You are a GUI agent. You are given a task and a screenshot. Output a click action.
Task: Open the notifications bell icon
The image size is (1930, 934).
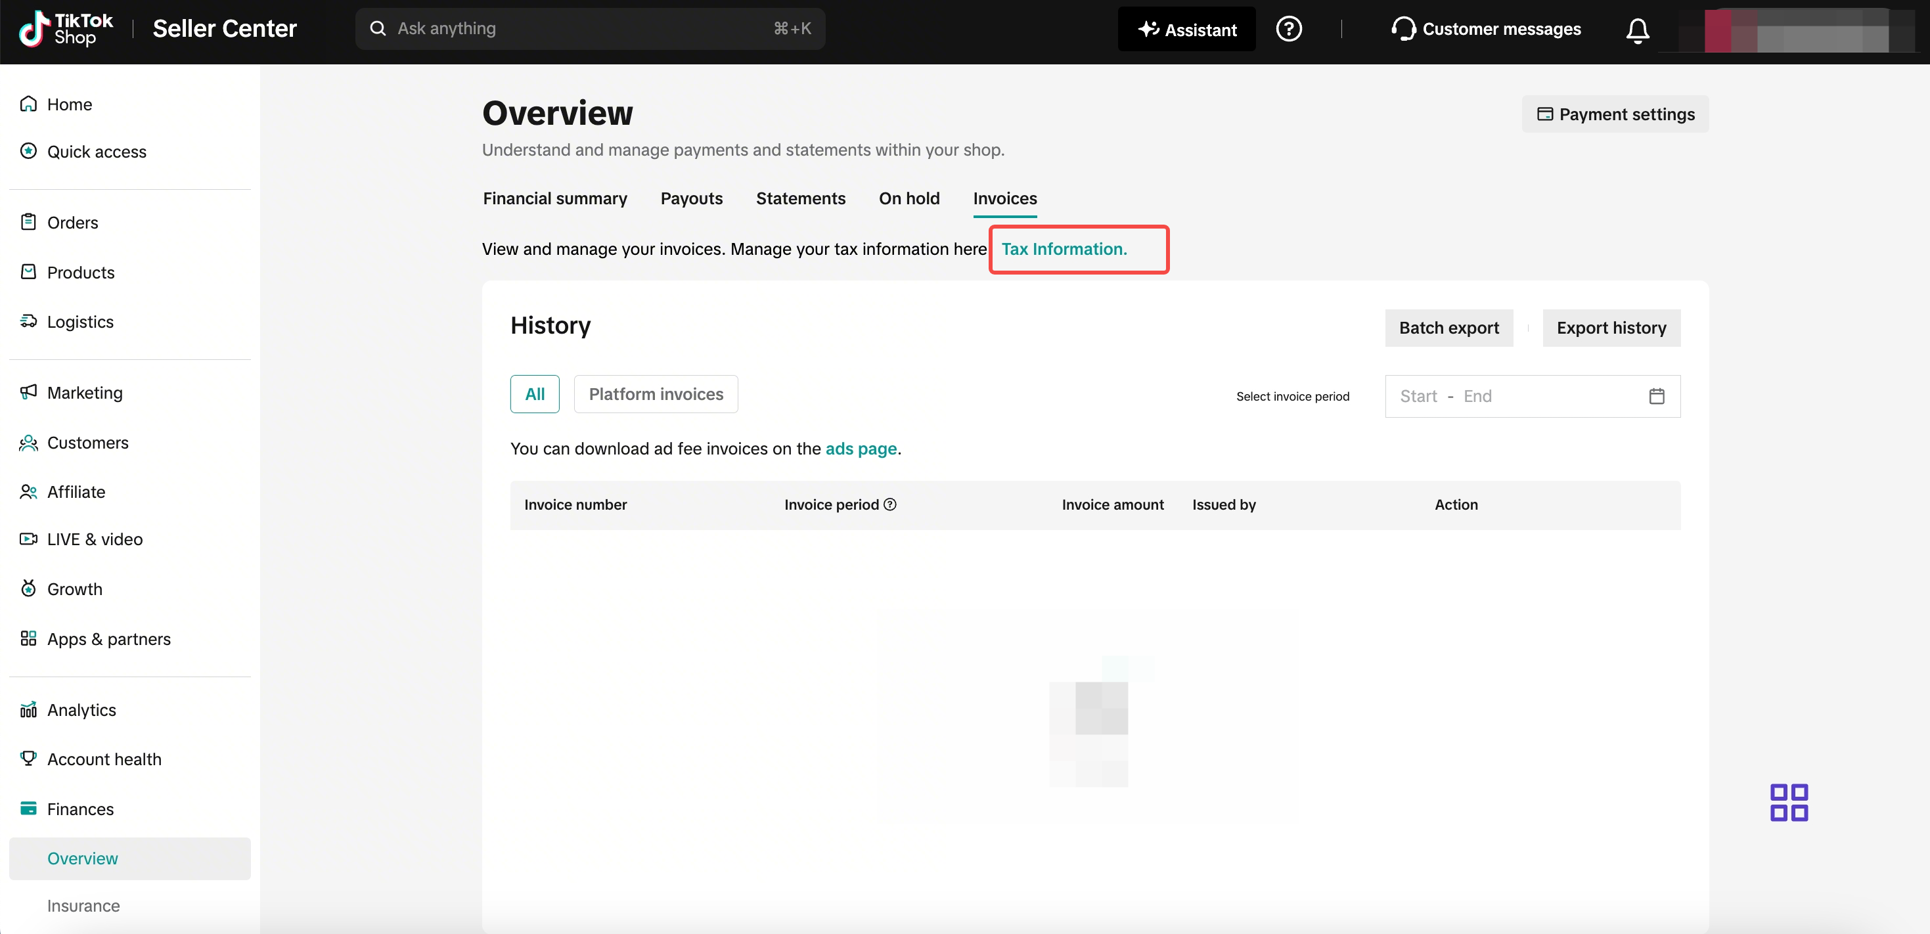click(x=1637, y=30)
